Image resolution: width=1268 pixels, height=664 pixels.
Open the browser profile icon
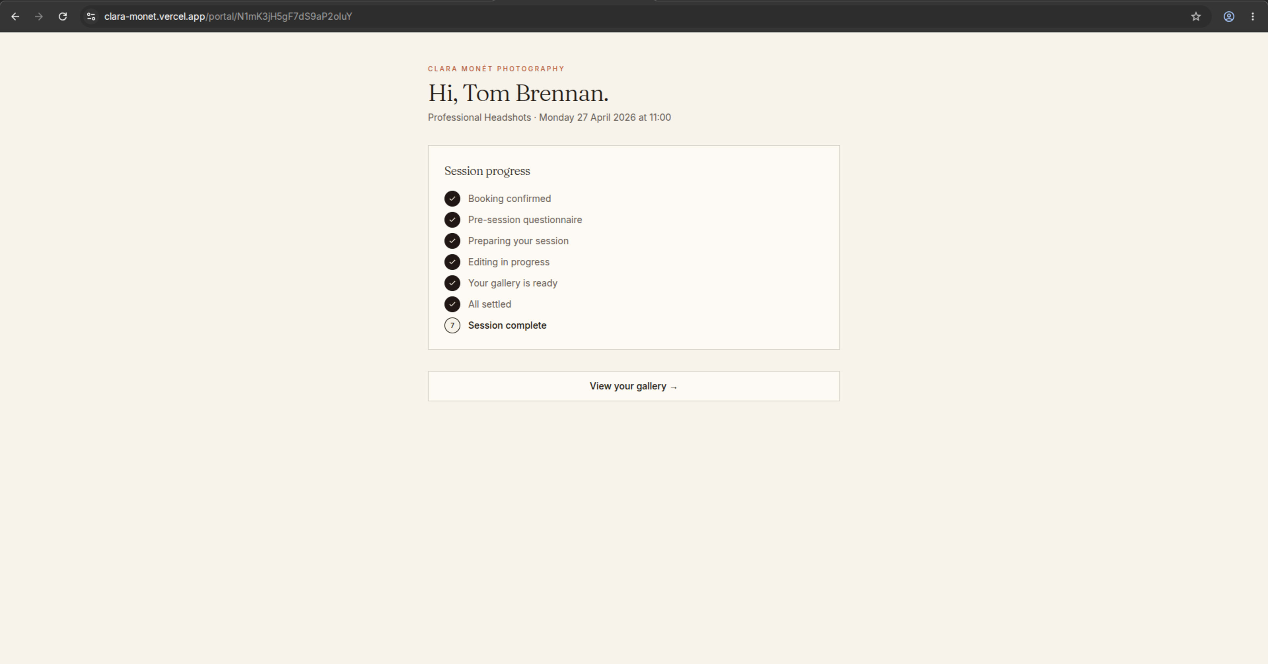(1229, 17)
